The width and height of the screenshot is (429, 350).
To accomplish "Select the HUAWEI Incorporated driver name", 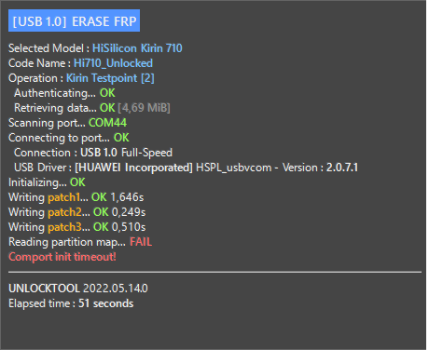I will point(133,168).
